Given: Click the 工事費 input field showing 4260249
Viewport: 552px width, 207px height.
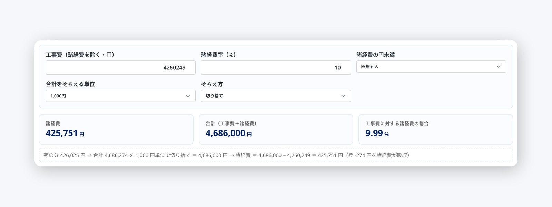Looking at the screenshot, I should pyautogui.click(x=120, y=68).
